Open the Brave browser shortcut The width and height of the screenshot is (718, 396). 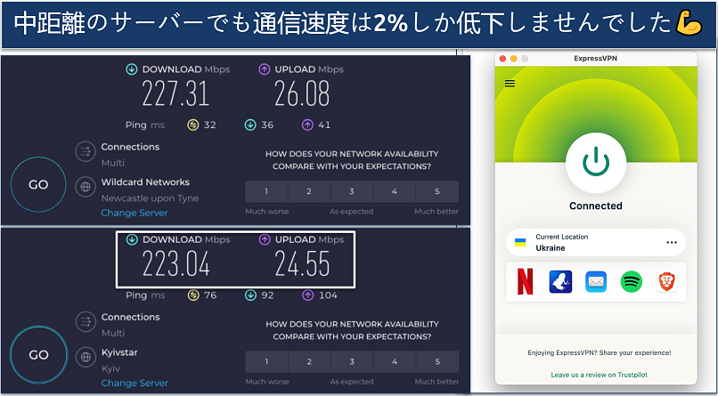[x=667, y=282]
